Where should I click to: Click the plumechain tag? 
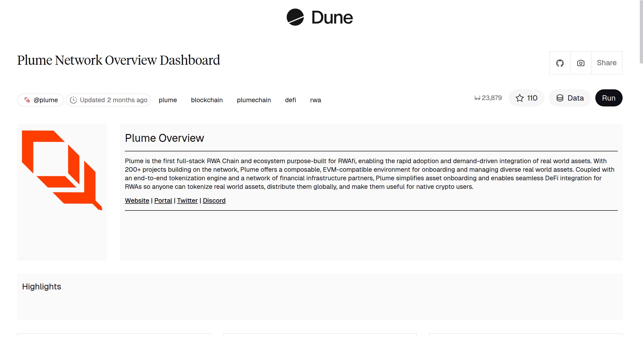point(254,100)
